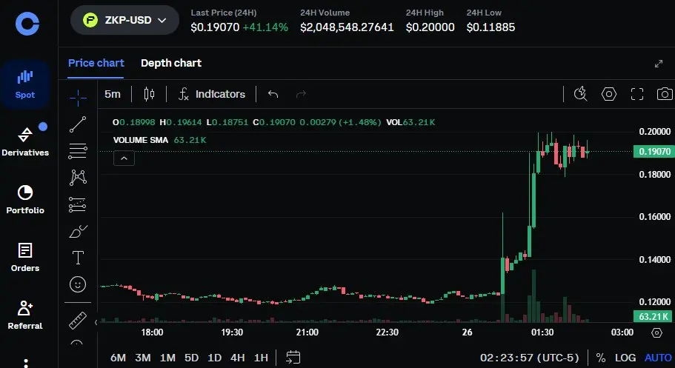Image resolution: width=675 pixels, height=368 pixels.
Task: Open the ZKP-USD pair selector dropdown
Action: 124,20
